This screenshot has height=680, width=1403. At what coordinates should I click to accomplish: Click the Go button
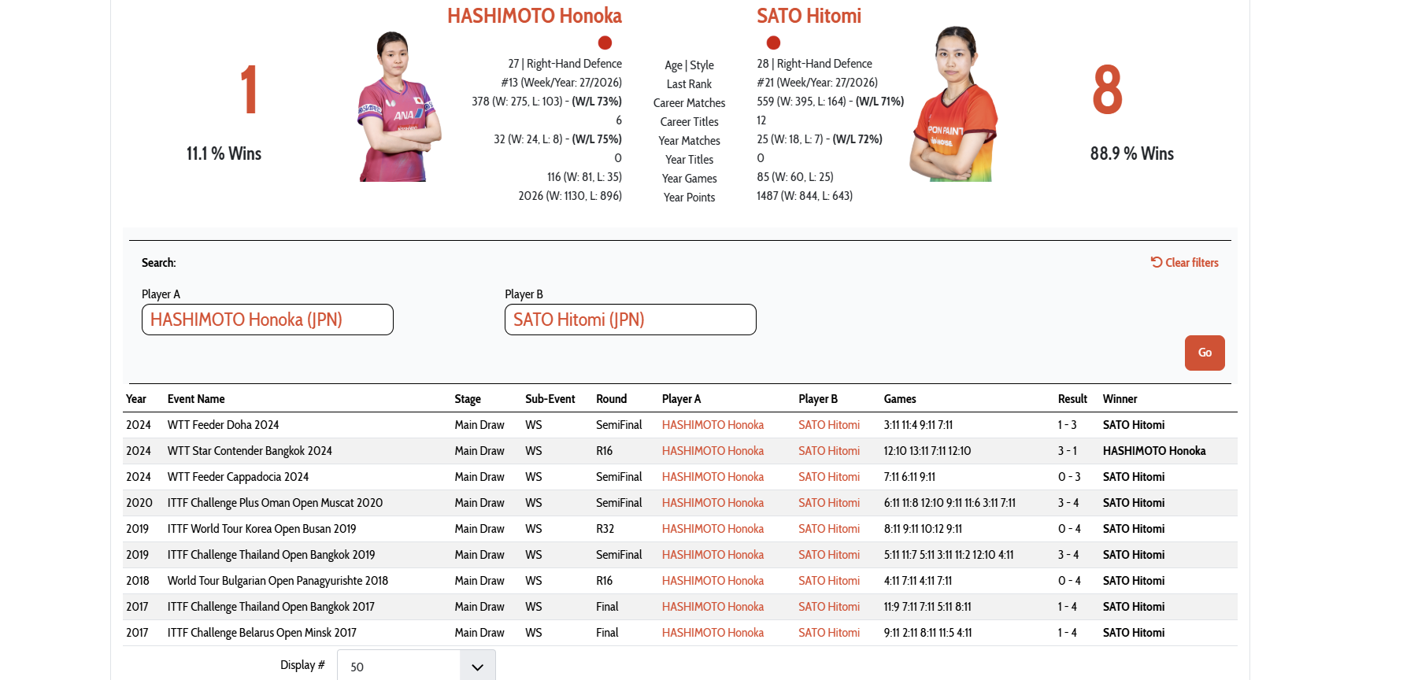click(1205, 353)
